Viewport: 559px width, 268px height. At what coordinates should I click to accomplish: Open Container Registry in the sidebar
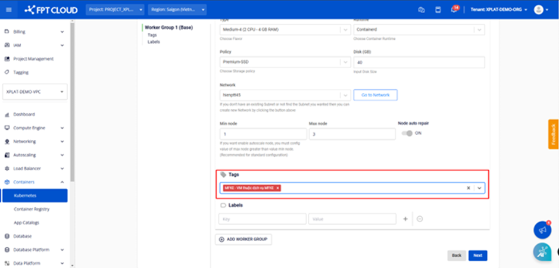32,209
